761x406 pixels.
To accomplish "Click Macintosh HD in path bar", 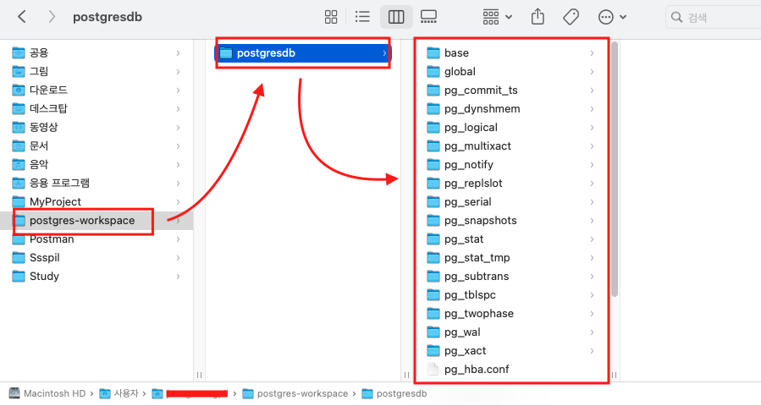I will click(47, 393).
